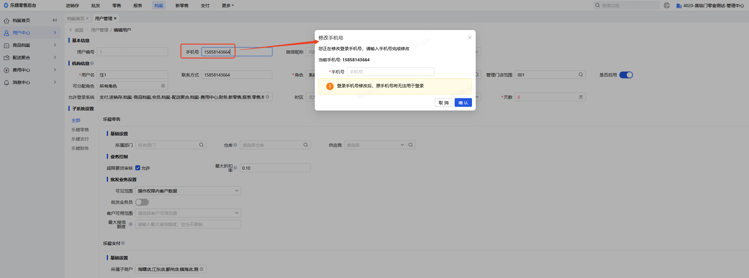Uncheck the 超限要货审核 允许 checkbox

[138, 168]
